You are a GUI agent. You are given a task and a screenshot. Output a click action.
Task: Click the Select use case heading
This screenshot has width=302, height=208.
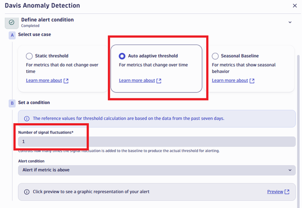[34, 34]
